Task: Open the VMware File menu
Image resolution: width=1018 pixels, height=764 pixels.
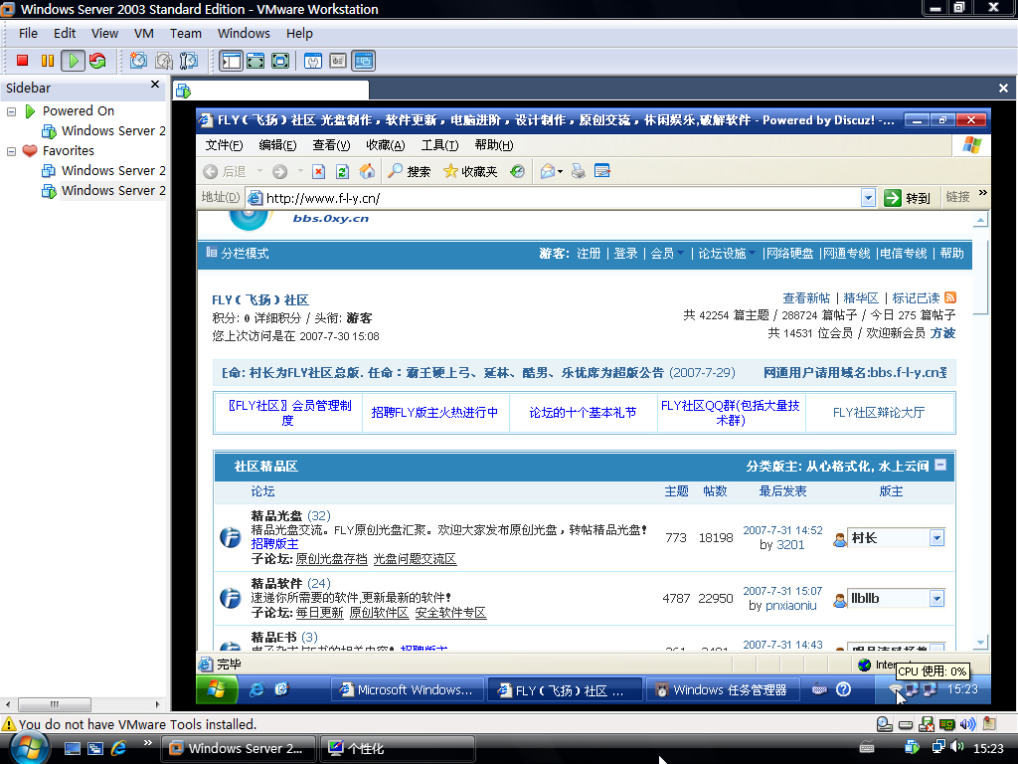Action: point(28,33)
